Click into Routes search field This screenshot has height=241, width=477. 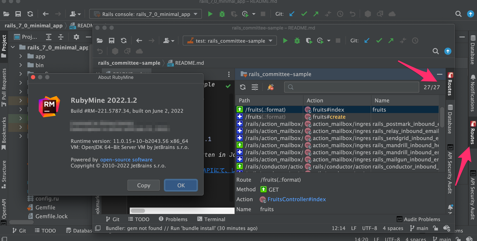pyautogui.click(x=351, y=87)
